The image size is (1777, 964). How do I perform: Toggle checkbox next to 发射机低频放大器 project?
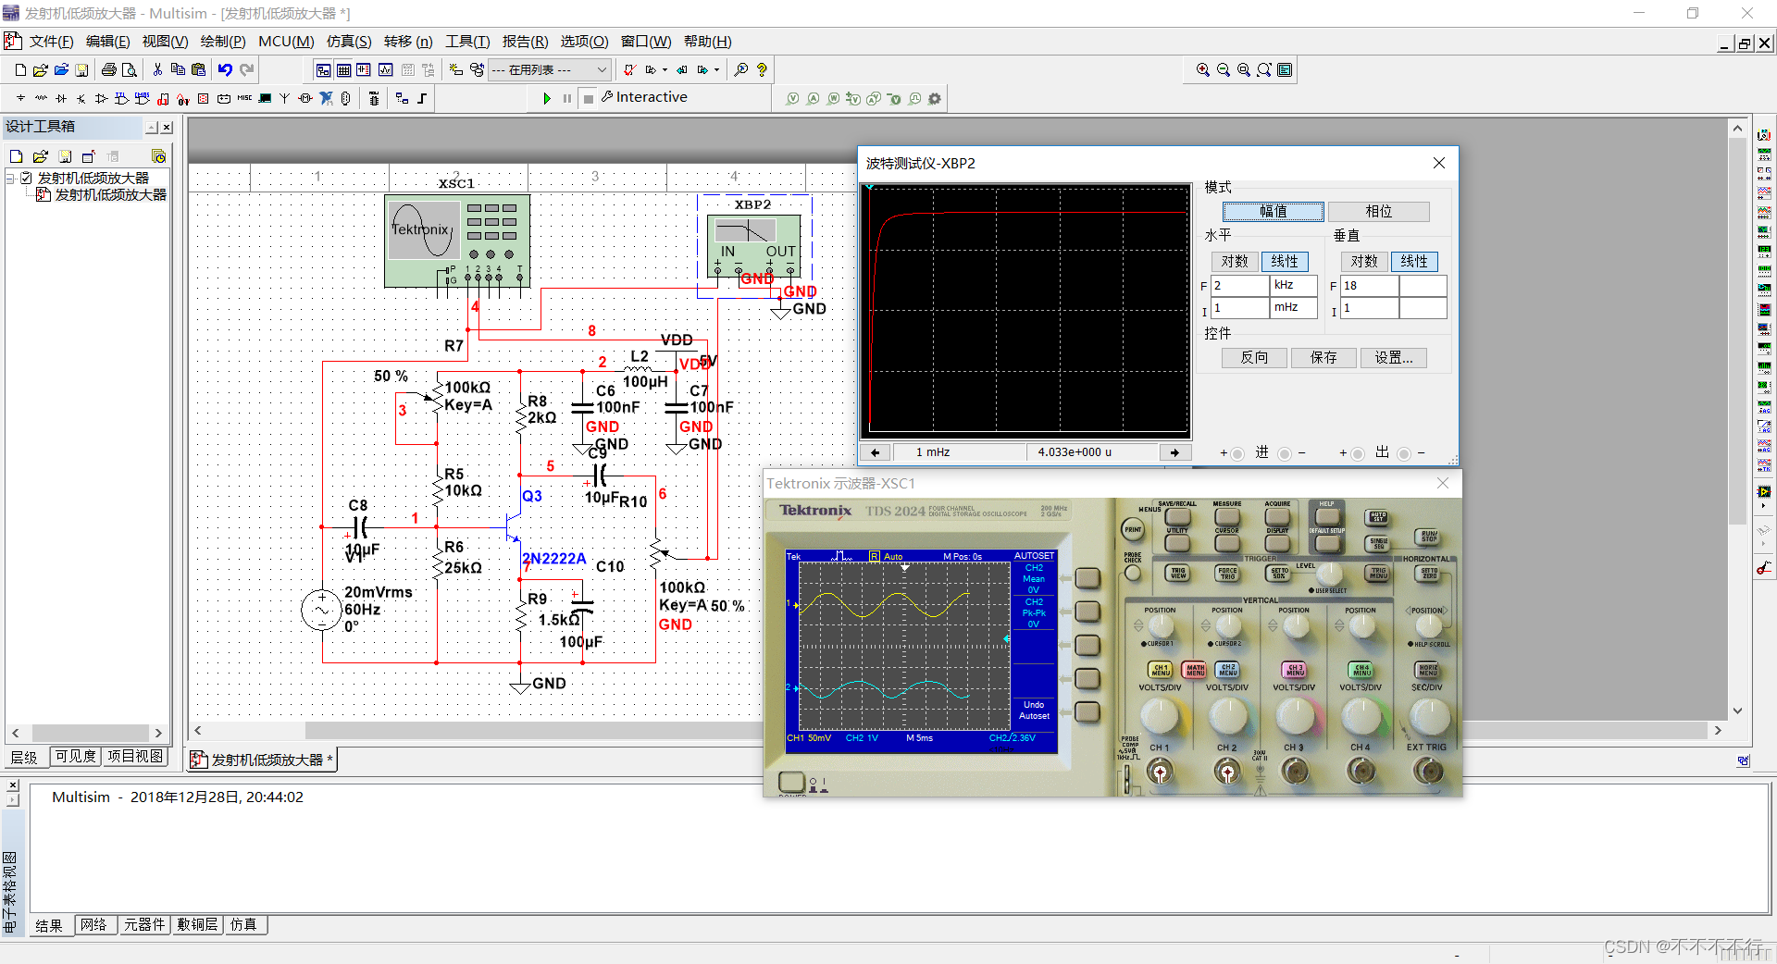[x=27, y=178]
